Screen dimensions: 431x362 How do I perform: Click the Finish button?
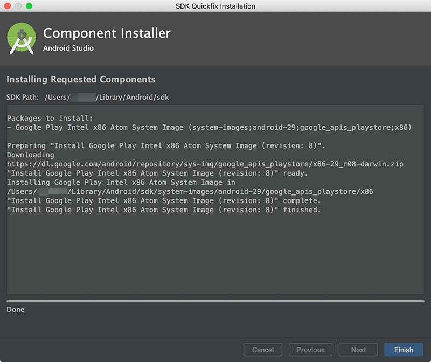[x=403, y=350]
